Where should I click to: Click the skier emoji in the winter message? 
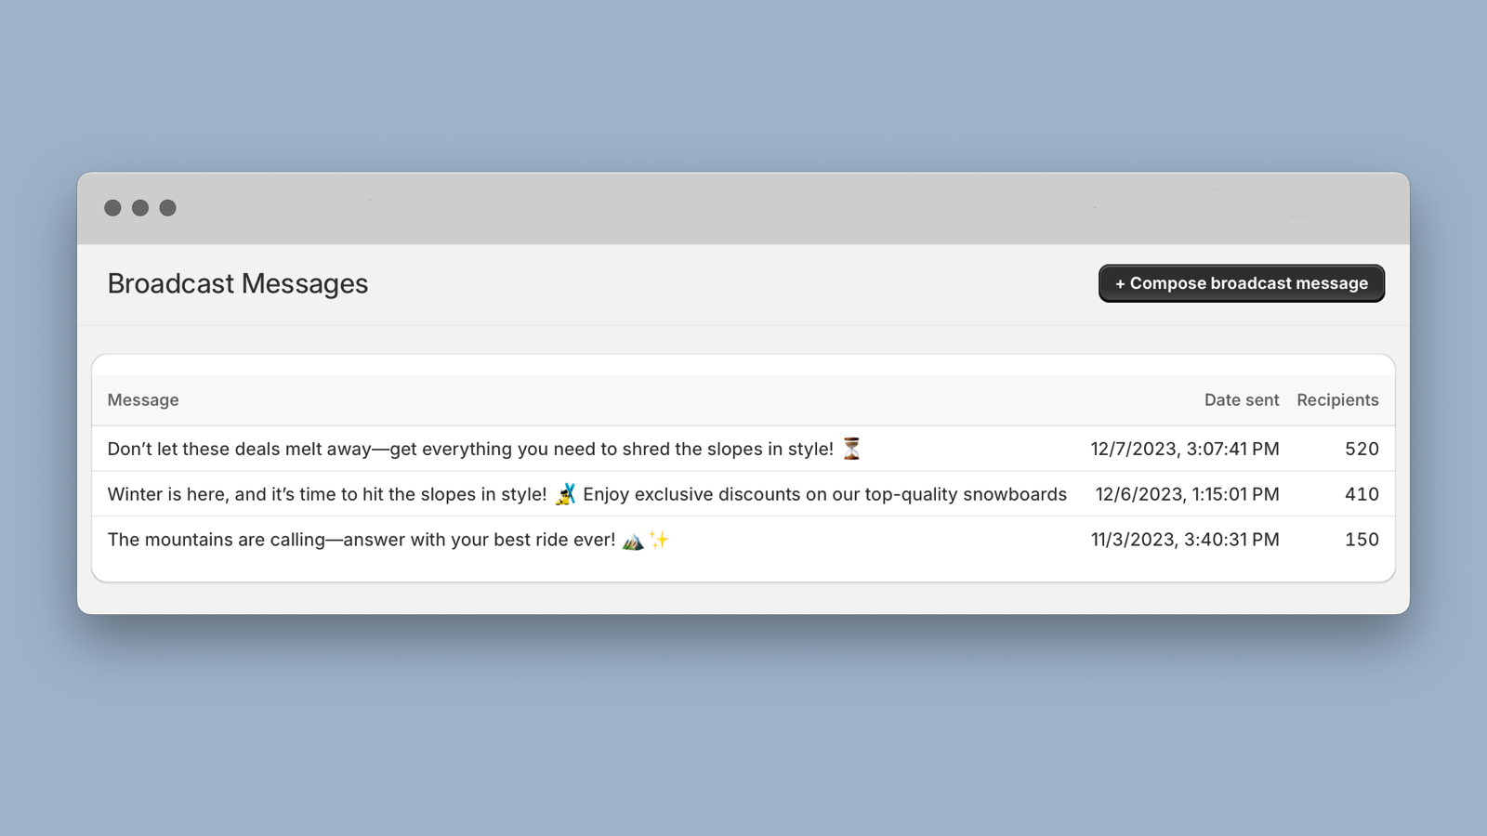(x=567, y=494)
